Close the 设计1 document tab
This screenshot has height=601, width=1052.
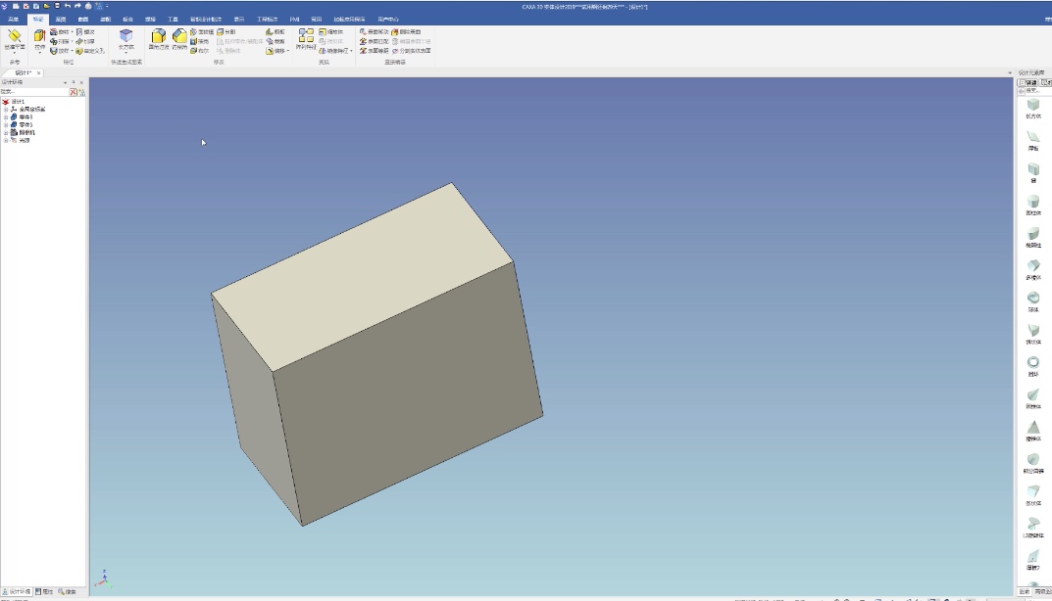click(x=39, y=72)
